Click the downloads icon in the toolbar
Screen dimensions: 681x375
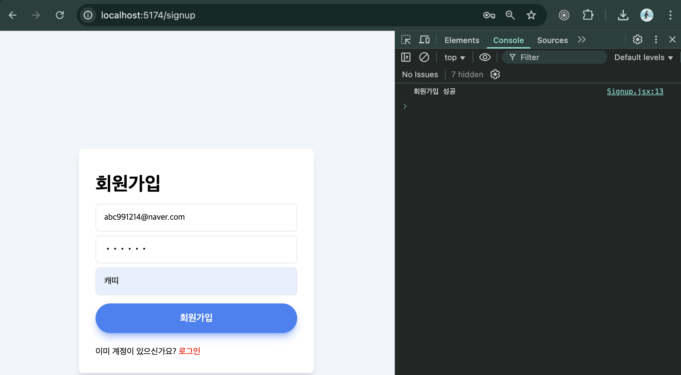click(623, 15)
